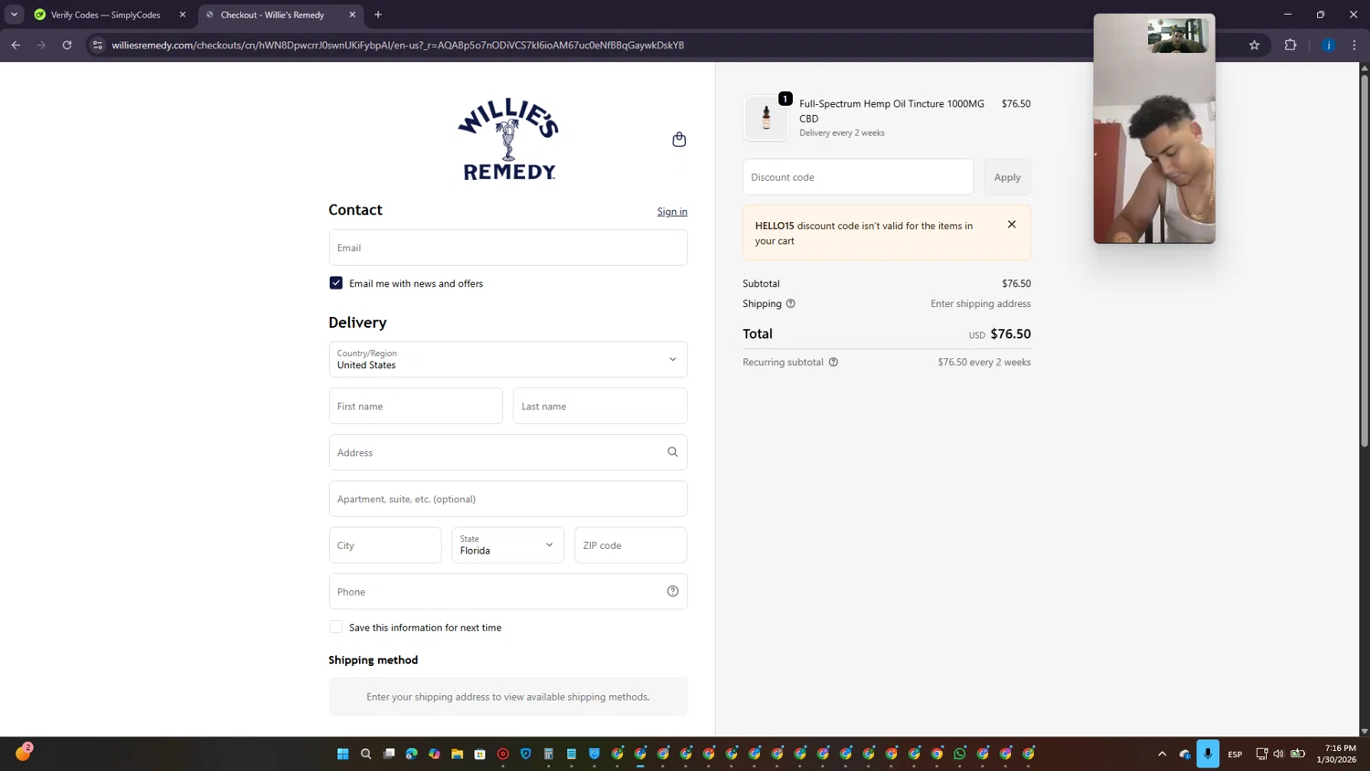Open the browser Extensions puzzle icon
The height and width of the screenshot is (771, 1370).
[x=1291, y=45]
